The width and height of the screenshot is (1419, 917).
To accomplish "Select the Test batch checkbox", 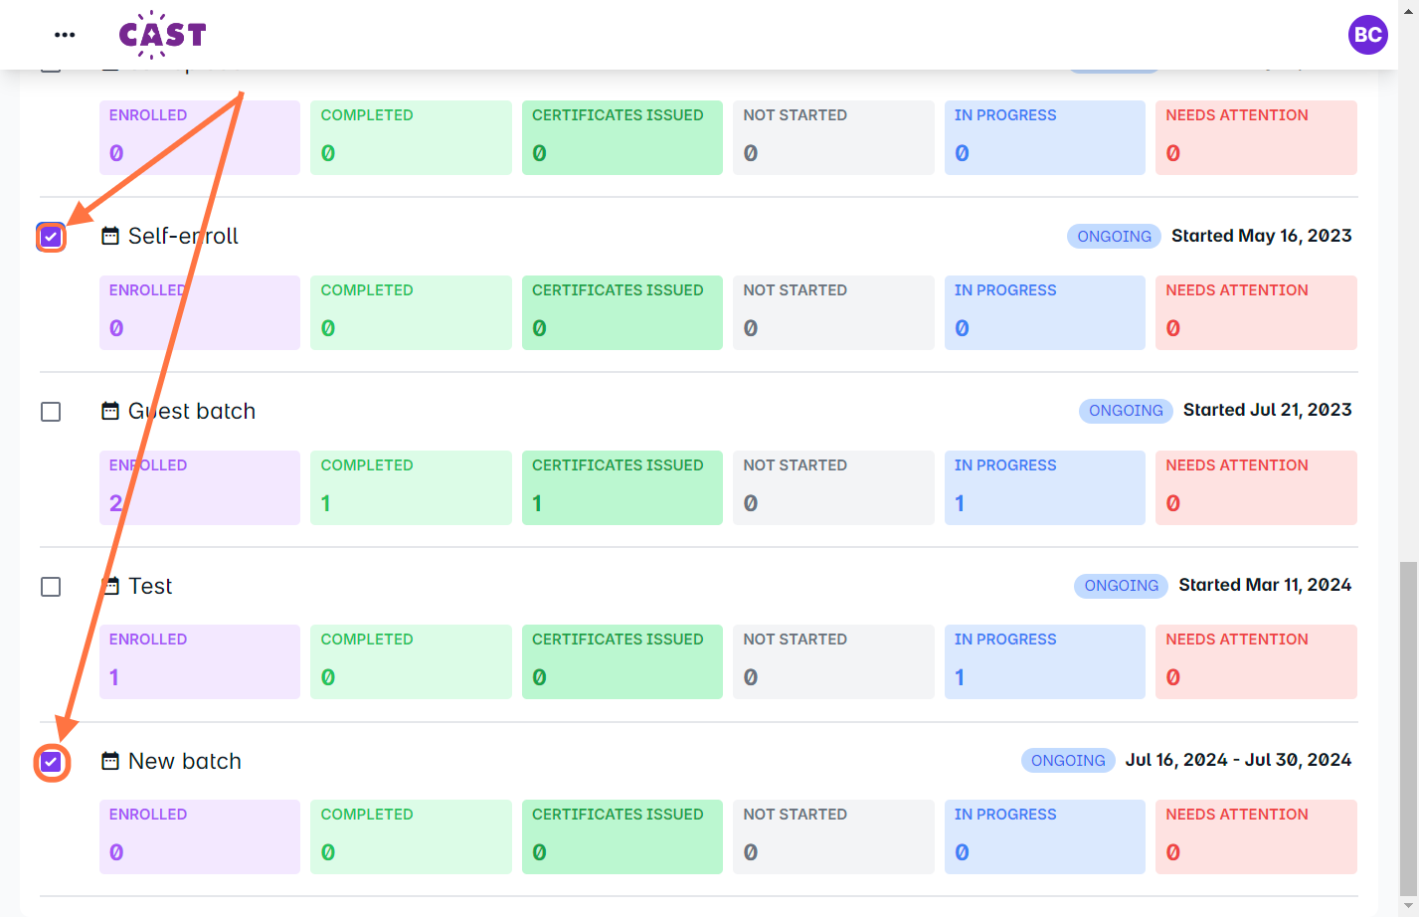I will click(x=51, y=587).
